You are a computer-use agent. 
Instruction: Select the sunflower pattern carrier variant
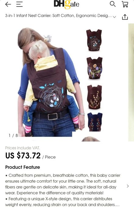94,68
